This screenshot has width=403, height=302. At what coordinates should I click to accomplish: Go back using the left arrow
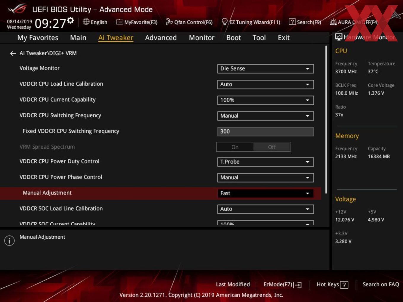[x=13, y=53]
